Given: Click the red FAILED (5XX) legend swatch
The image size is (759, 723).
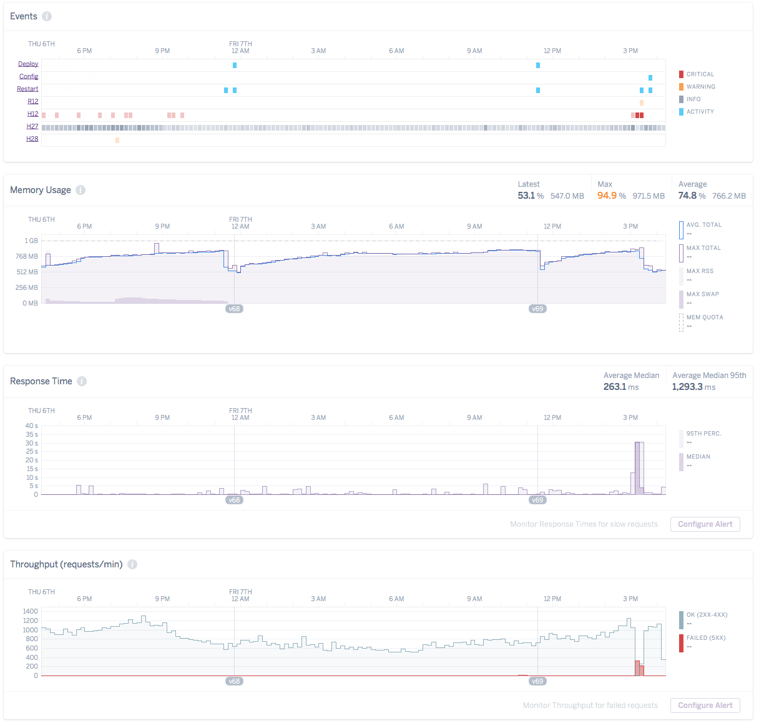Looking at the screenshot, I should pos(682,643).
